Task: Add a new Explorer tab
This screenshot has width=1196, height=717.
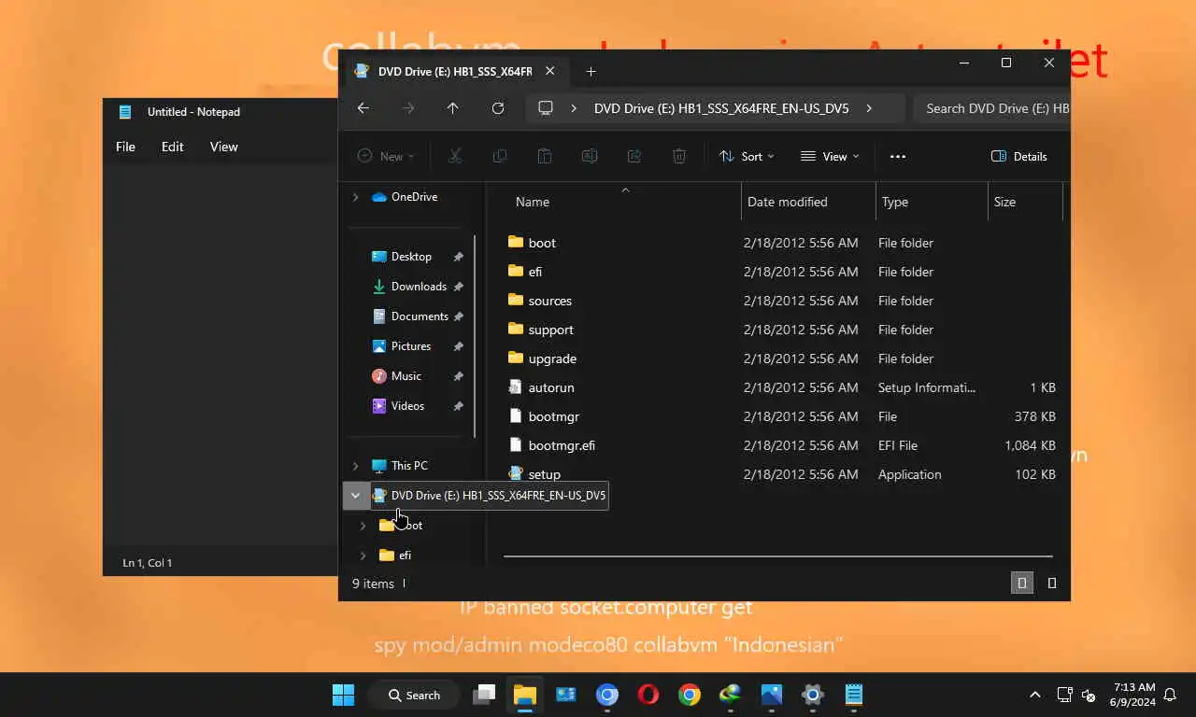Action: click(x=591, y=71)
